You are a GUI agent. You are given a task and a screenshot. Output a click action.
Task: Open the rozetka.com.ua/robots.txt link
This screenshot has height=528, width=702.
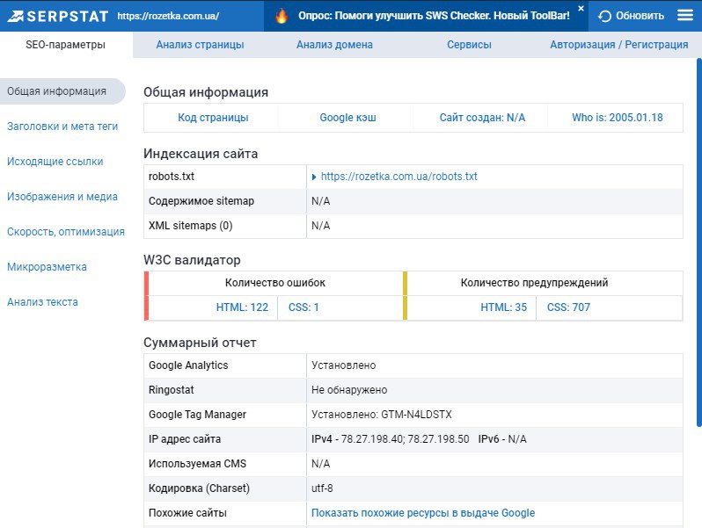tap(399, 177)
